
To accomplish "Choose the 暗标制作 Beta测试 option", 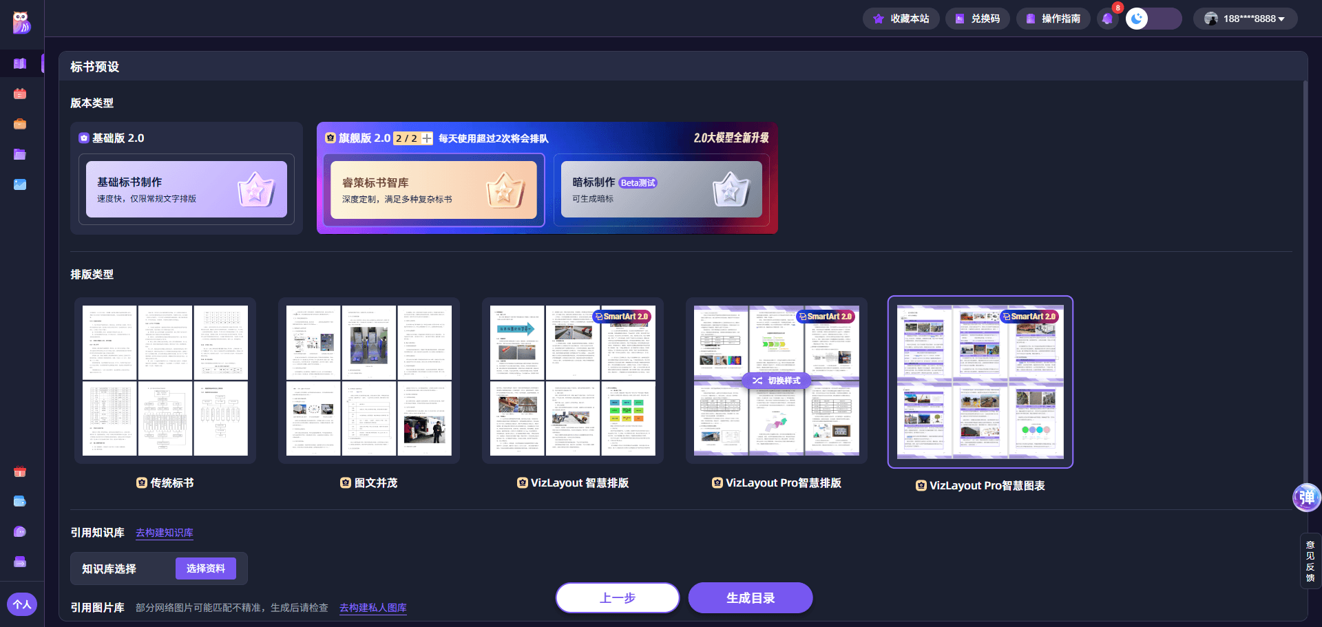I will pos(660,189).
